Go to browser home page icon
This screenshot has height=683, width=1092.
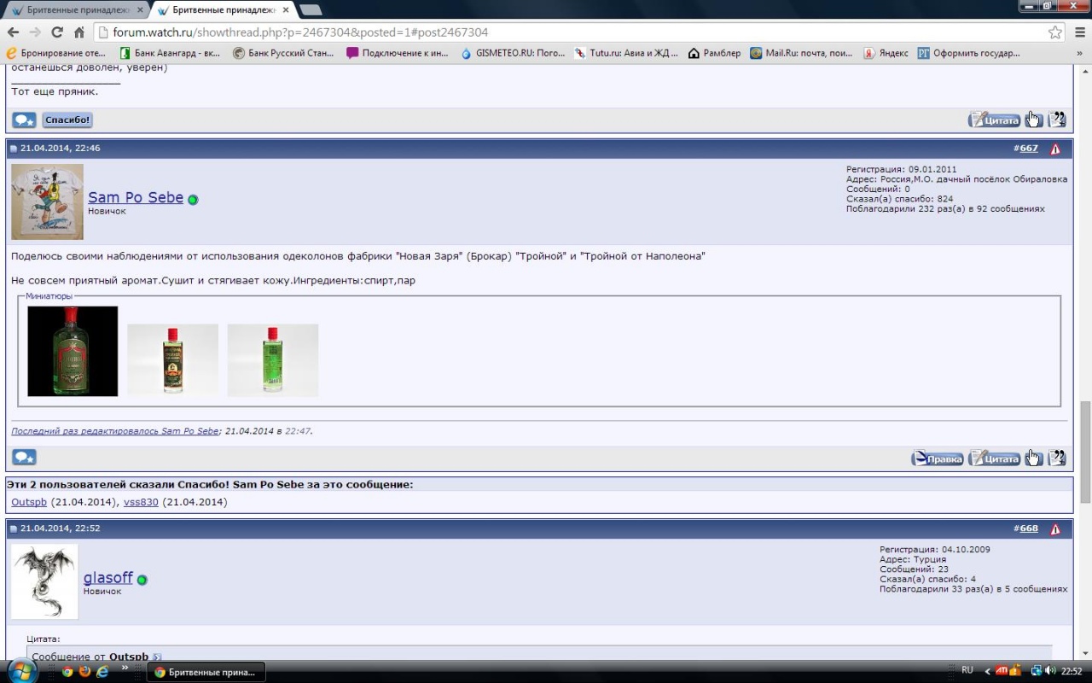pyautogui.click(x=79, y=32)
